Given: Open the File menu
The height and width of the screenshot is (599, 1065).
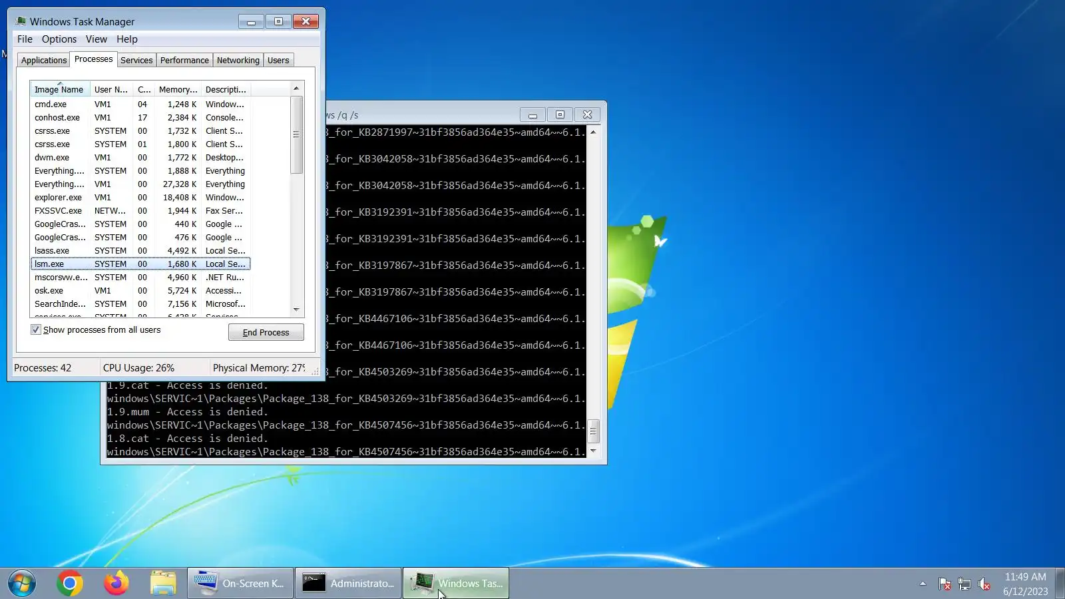Looking at the screenshot, I should point(25,39).
